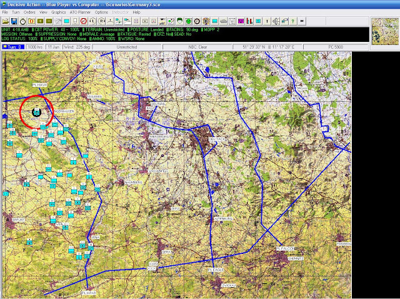Click the zoom out minus icon
Image resolution: width=400 pixels, height=299 pixels.
49,21
